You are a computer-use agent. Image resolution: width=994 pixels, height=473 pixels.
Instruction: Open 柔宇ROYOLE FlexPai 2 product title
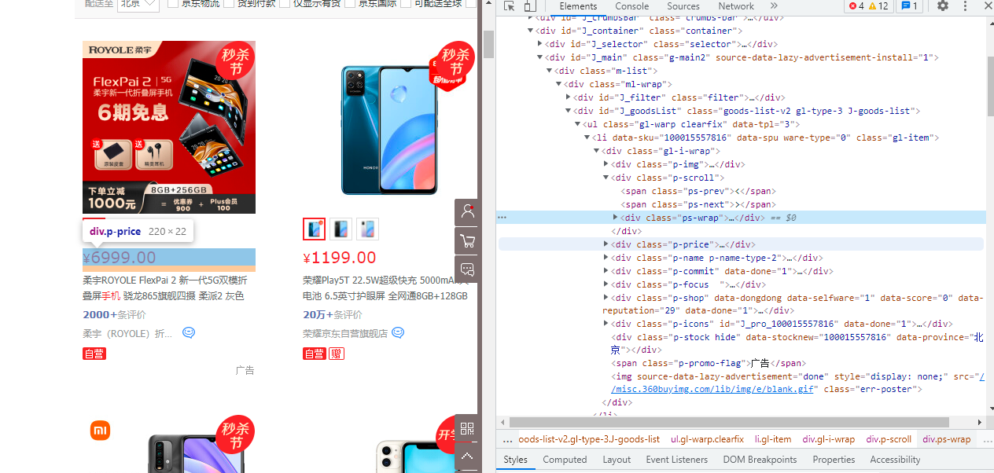point(165,288)
